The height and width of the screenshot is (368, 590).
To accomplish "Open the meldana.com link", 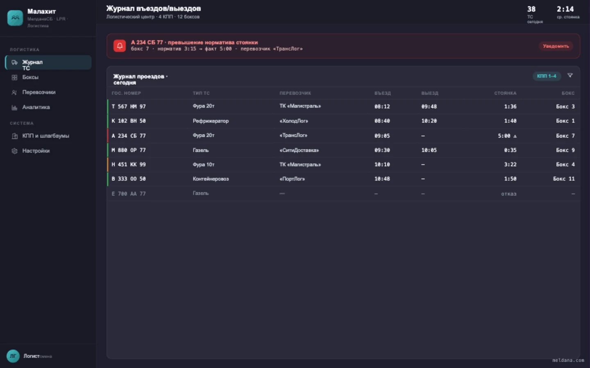I will click(x=568, y=360).
